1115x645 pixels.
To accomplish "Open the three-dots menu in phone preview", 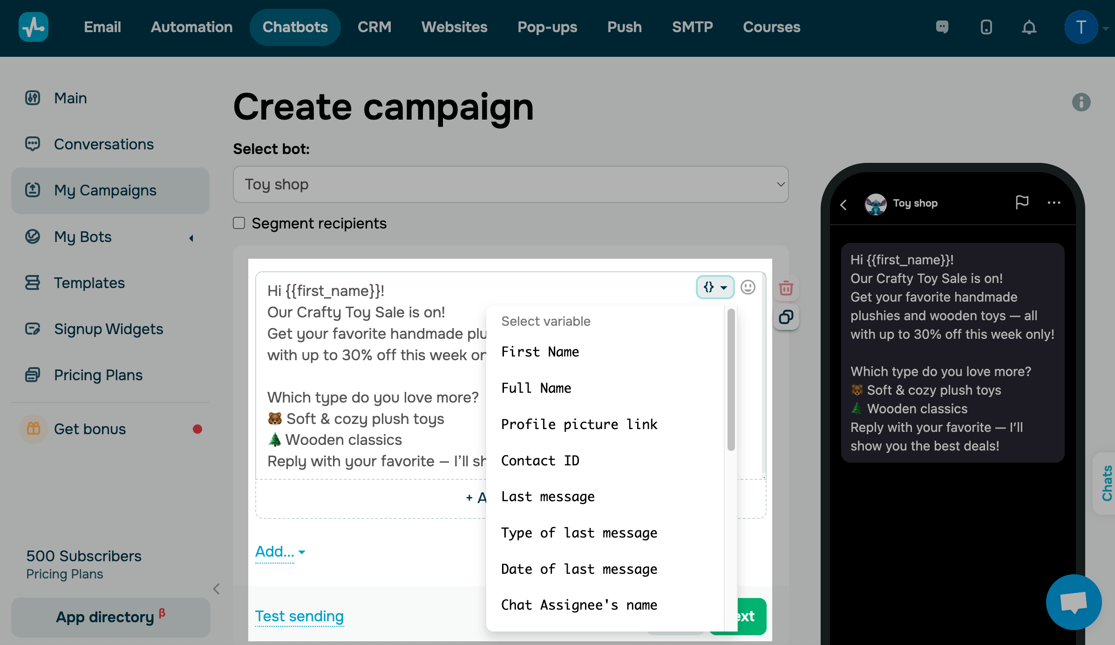I will point(1054,202).
